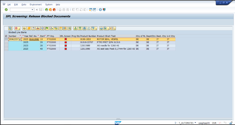This screenshot has width=235, height=125.
Task: Open Help via blue question mark icon
Action: pyautogui.click(x=100, y=10)
